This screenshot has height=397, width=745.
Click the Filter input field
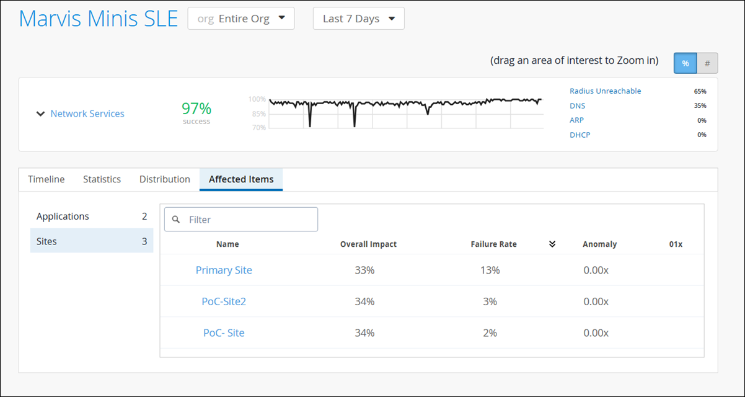tap(248, 220)
